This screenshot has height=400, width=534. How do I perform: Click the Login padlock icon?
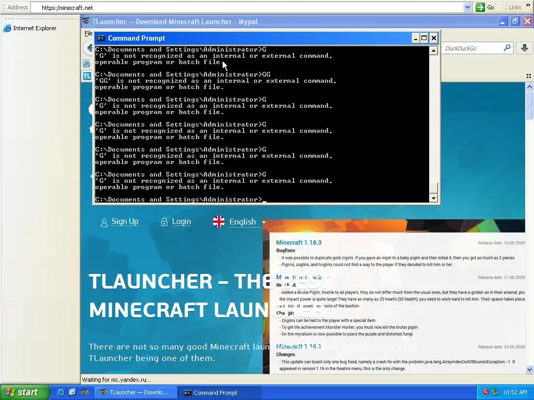pos(164,222)
